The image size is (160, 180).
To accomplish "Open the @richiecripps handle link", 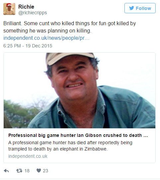I will point(33,13).
